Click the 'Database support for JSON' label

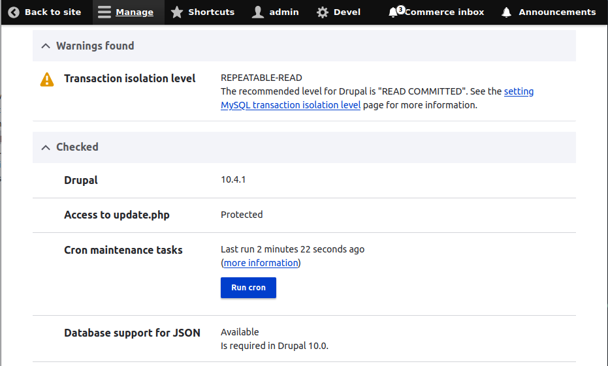pyautogui.click(x=132, y=333)
